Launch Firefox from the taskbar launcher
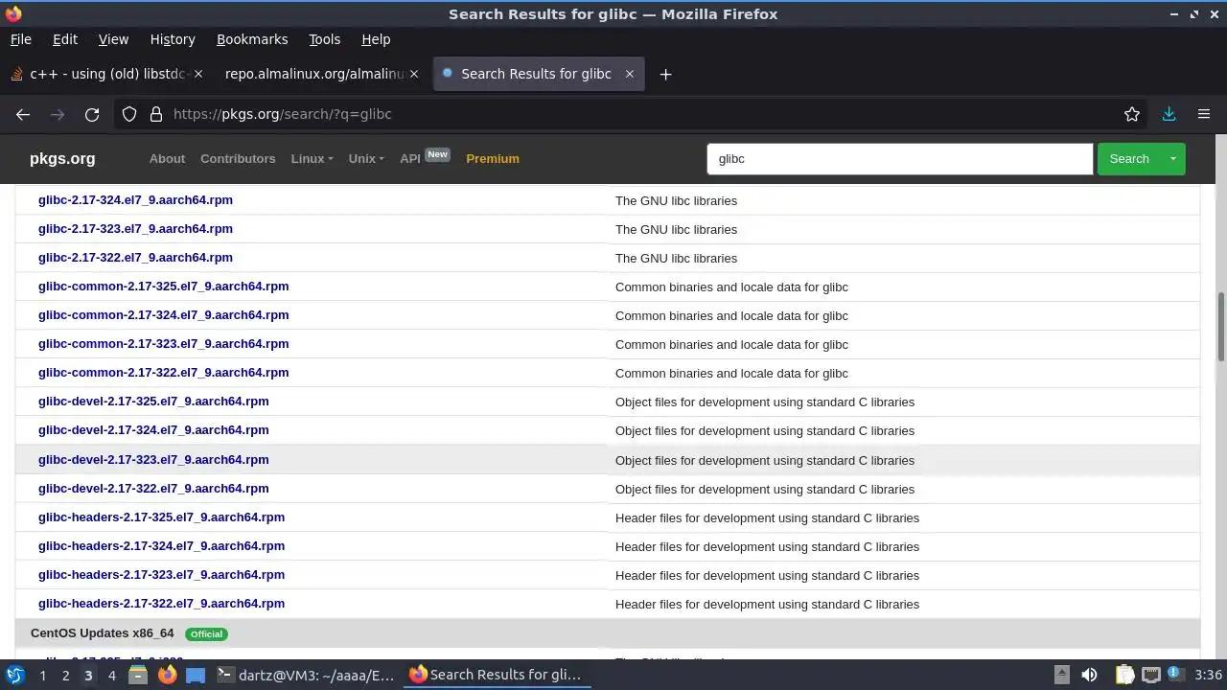Viewport: 1227px width, 690px height. [x=167, y=675]
